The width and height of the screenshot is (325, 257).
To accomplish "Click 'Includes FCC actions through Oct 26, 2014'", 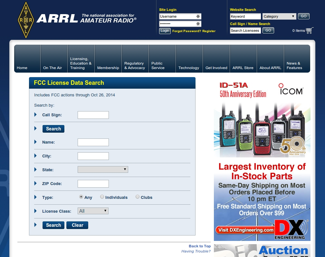I will (74, 95).
